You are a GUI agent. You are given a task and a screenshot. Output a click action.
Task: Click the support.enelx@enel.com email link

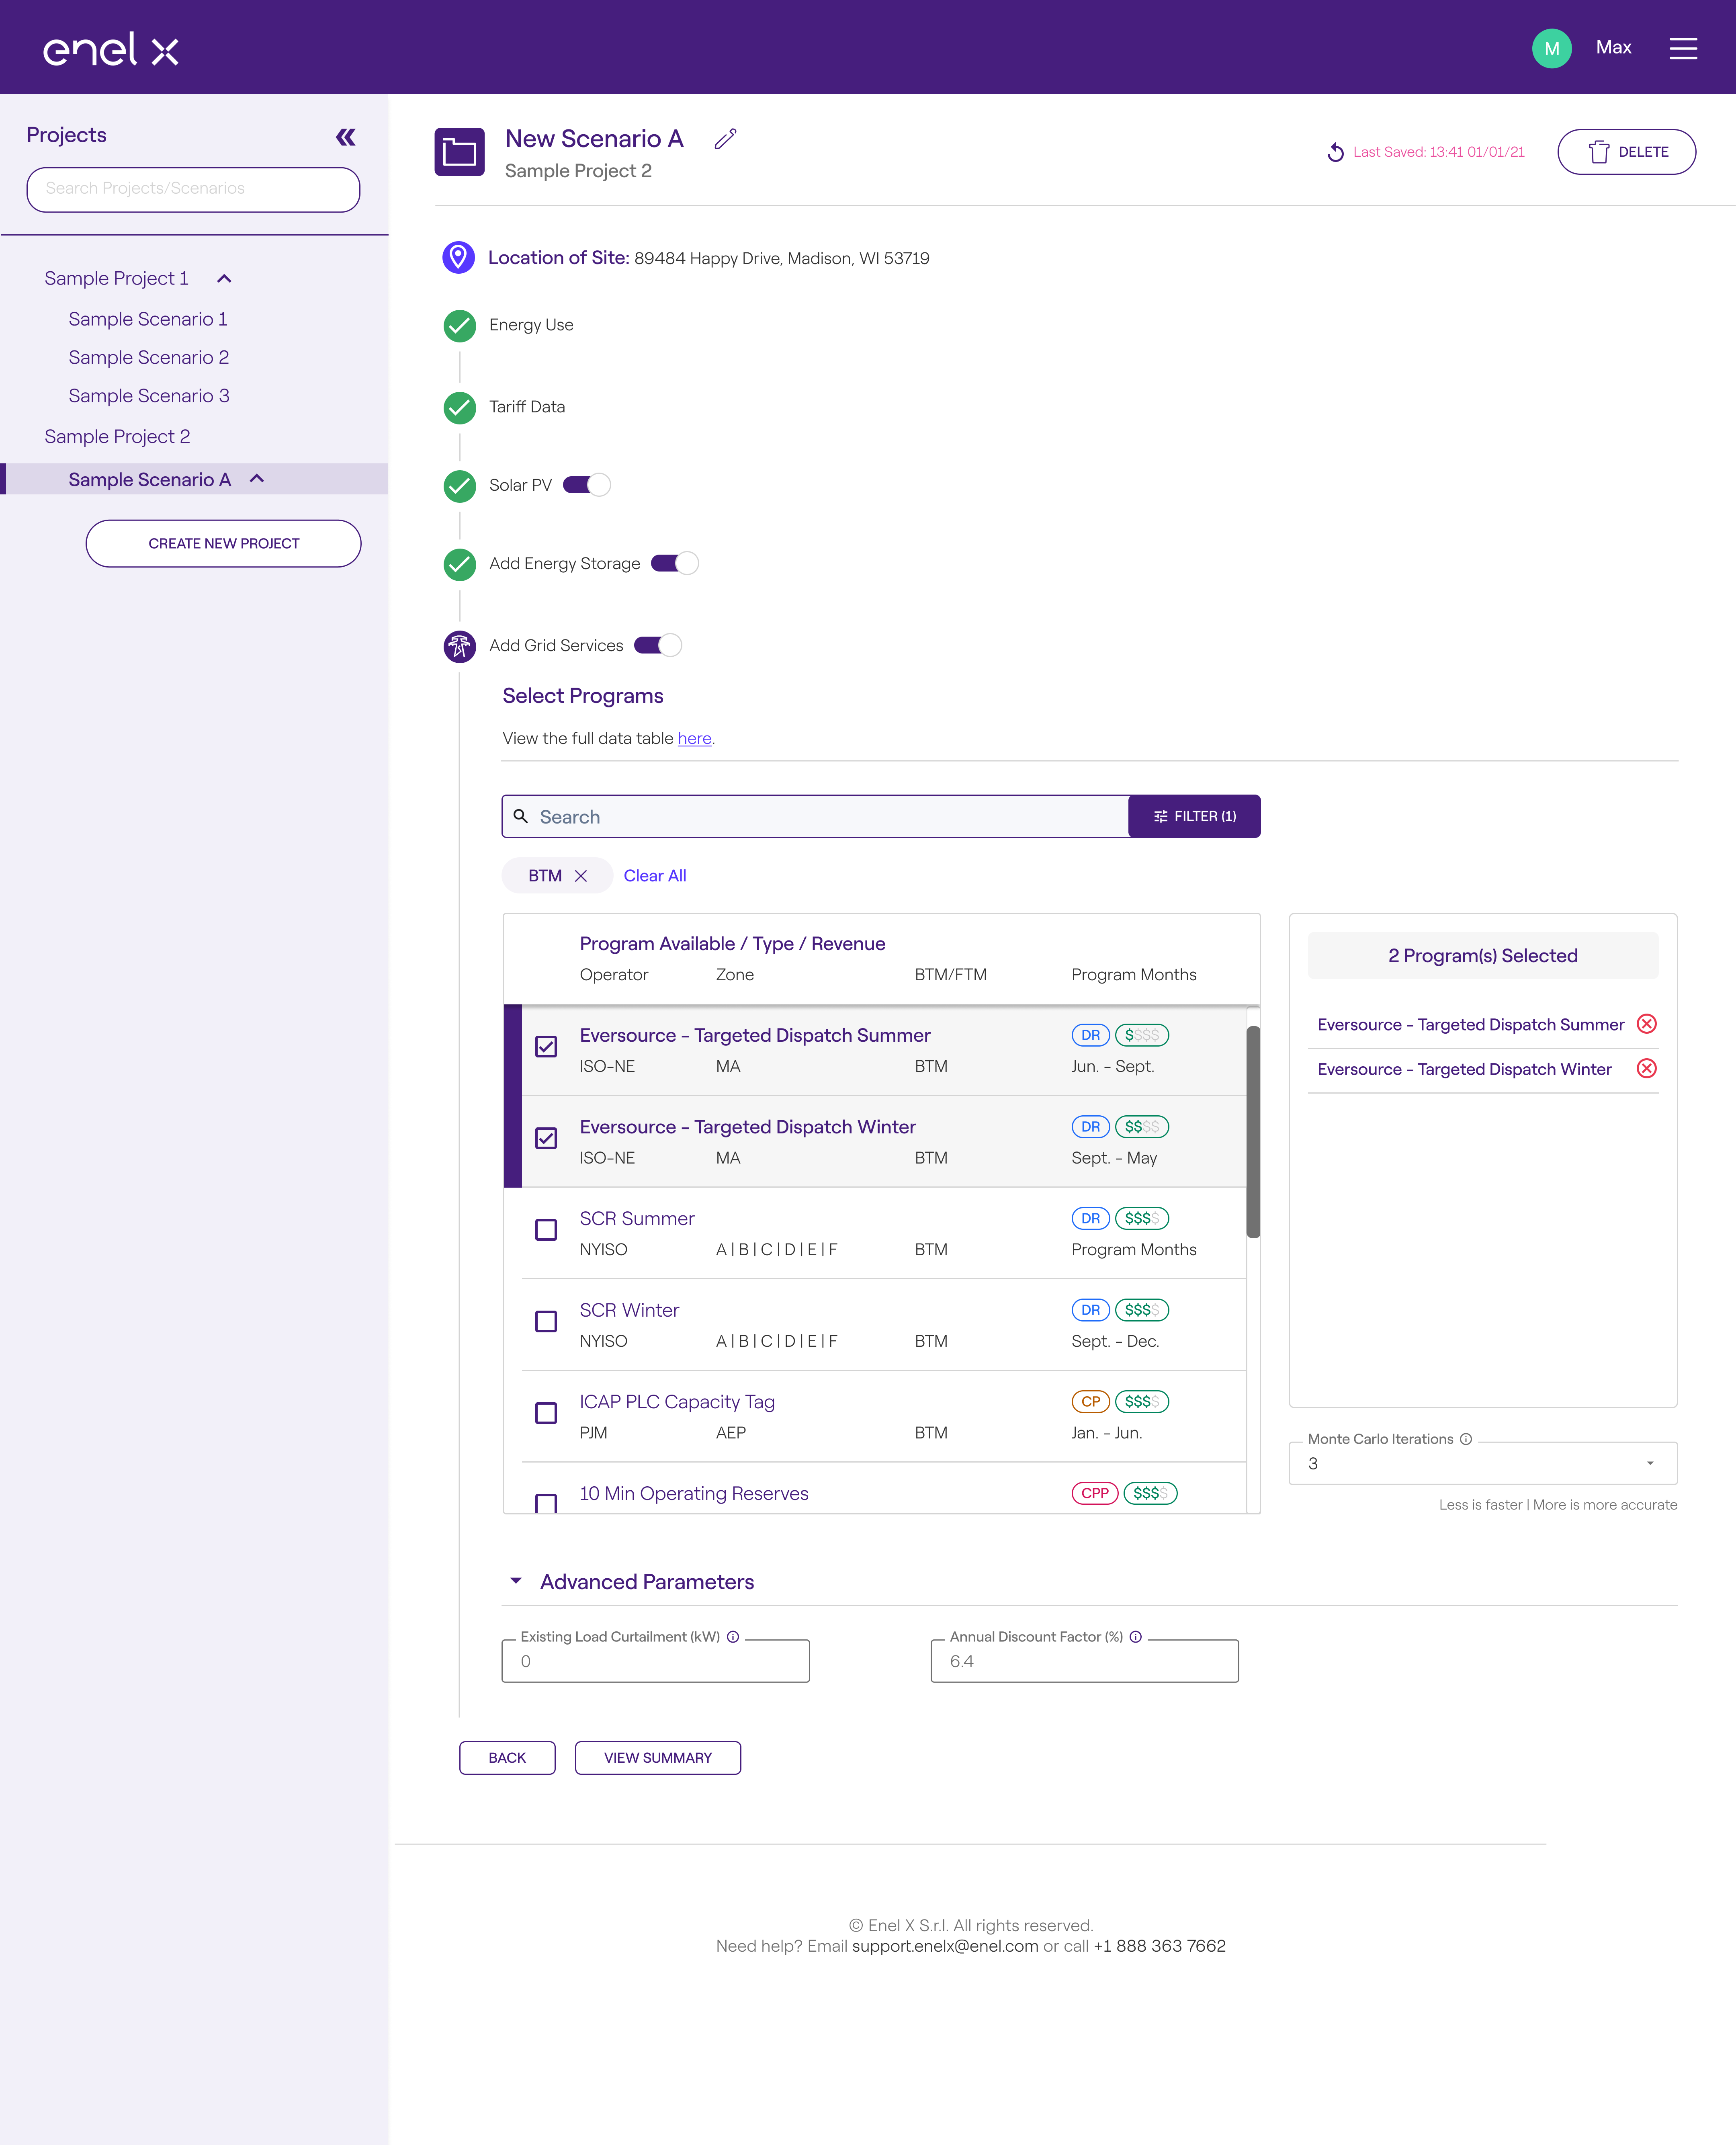pyautogui.click(x=945, y=1946)
